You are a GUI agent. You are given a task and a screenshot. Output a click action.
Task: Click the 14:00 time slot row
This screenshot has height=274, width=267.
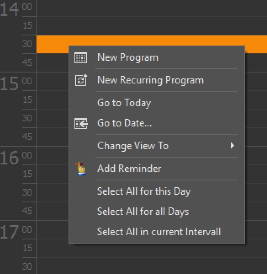152,8
